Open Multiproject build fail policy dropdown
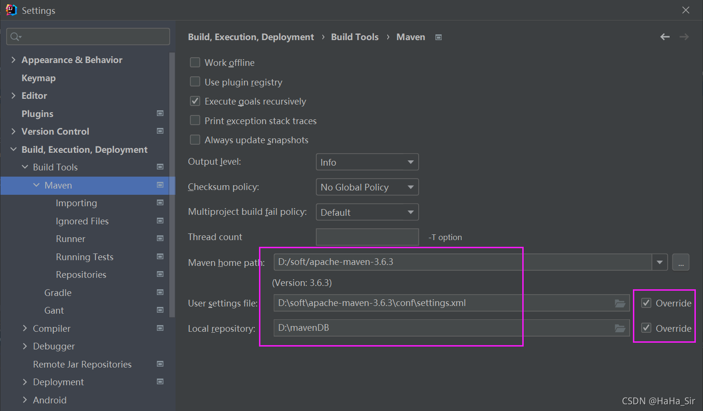Screen dimensions: 703x411 pos(367,212)
